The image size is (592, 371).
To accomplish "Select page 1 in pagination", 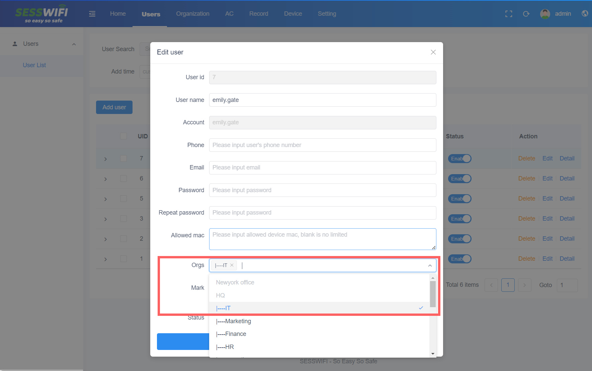I will pos(508,285).
